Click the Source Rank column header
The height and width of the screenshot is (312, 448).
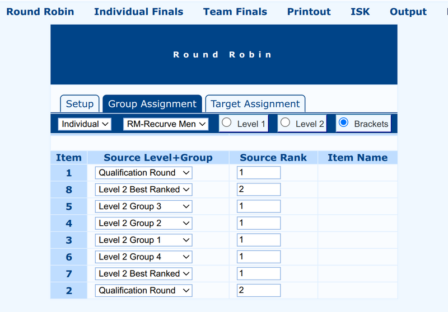[273, 158]
